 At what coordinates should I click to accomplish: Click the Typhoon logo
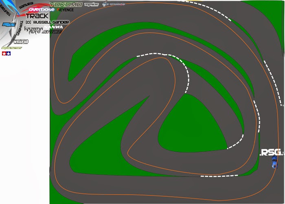20,28
